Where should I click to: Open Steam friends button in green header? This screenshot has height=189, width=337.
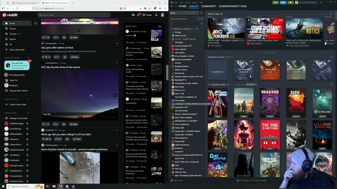(x=276, y=2)
